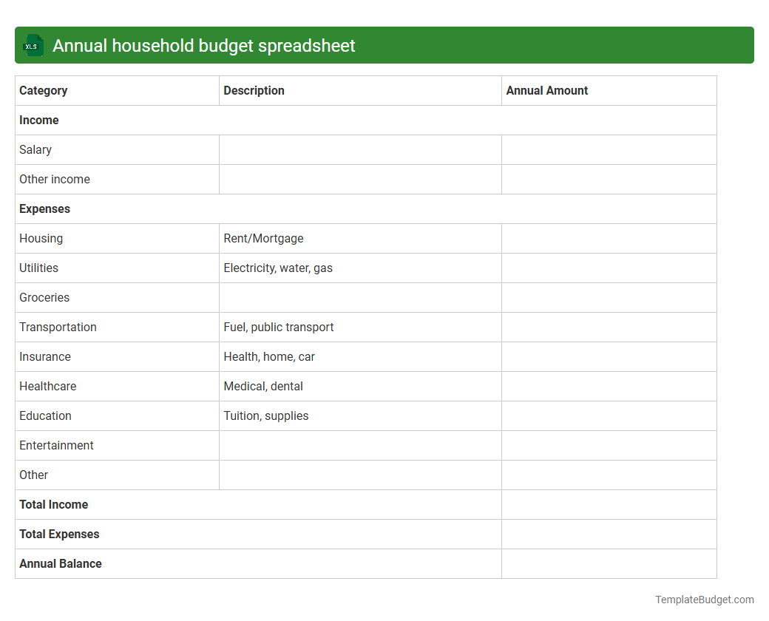This screenshot has width=769, height=621.
Task: Open the TemplateBudget.com link
Action: [705, 599]
